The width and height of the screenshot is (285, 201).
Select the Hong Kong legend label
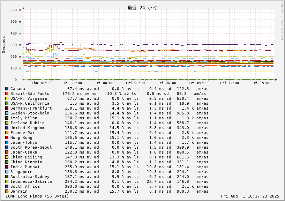click(x=21, y=138)
